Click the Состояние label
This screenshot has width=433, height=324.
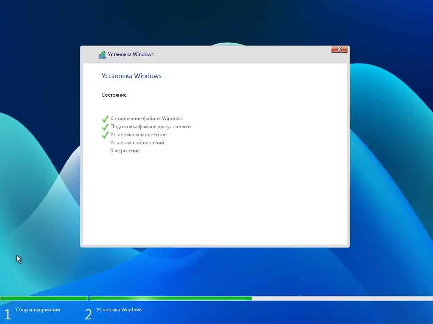pos(114,95)
